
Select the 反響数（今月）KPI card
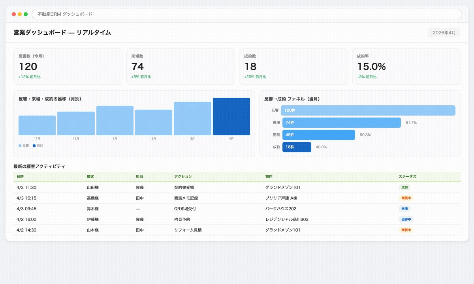pos(68,66)
